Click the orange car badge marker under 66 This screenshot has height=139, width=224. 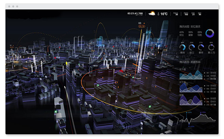pos(142,26)
